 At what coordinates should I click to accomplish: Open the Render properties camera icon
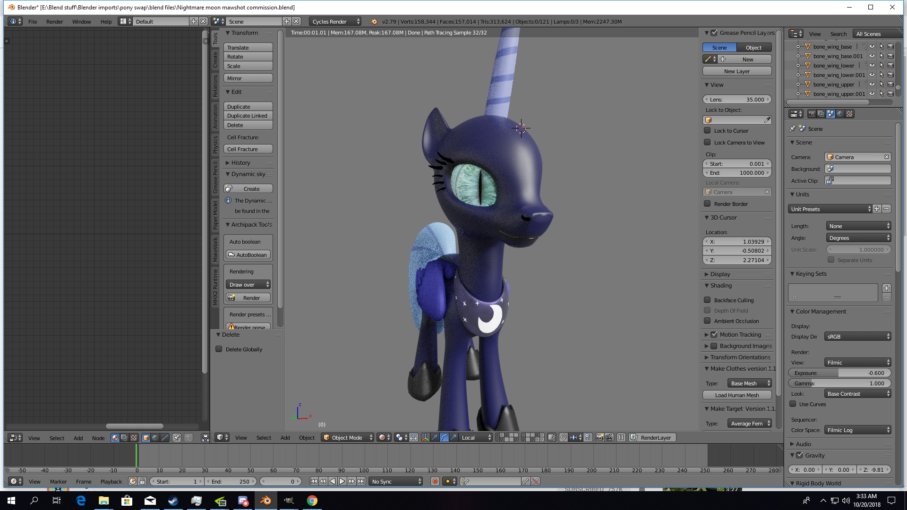(x=811, y=113)
